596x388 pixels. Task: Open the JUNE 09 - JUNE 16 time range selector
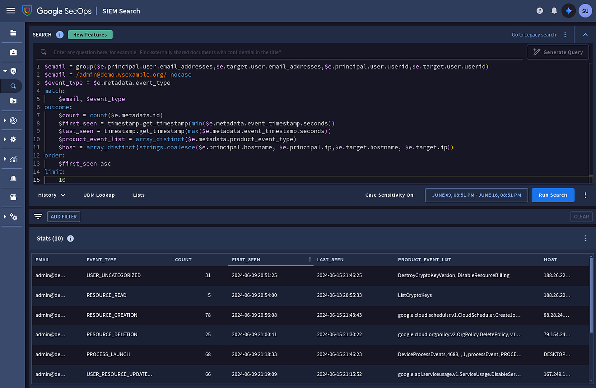476,195
